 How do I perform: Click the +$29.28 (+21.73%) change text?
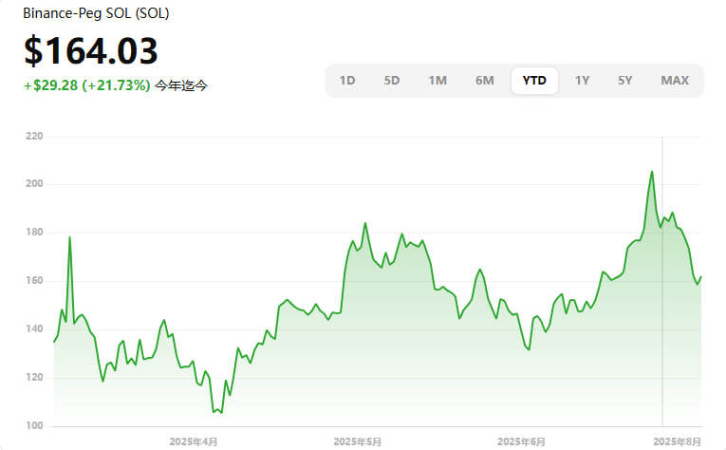click(x=87, y=85)
